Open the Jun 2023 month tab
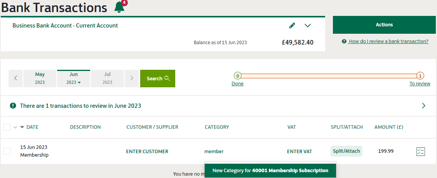The image size is (437, 178). coord(73,78)
